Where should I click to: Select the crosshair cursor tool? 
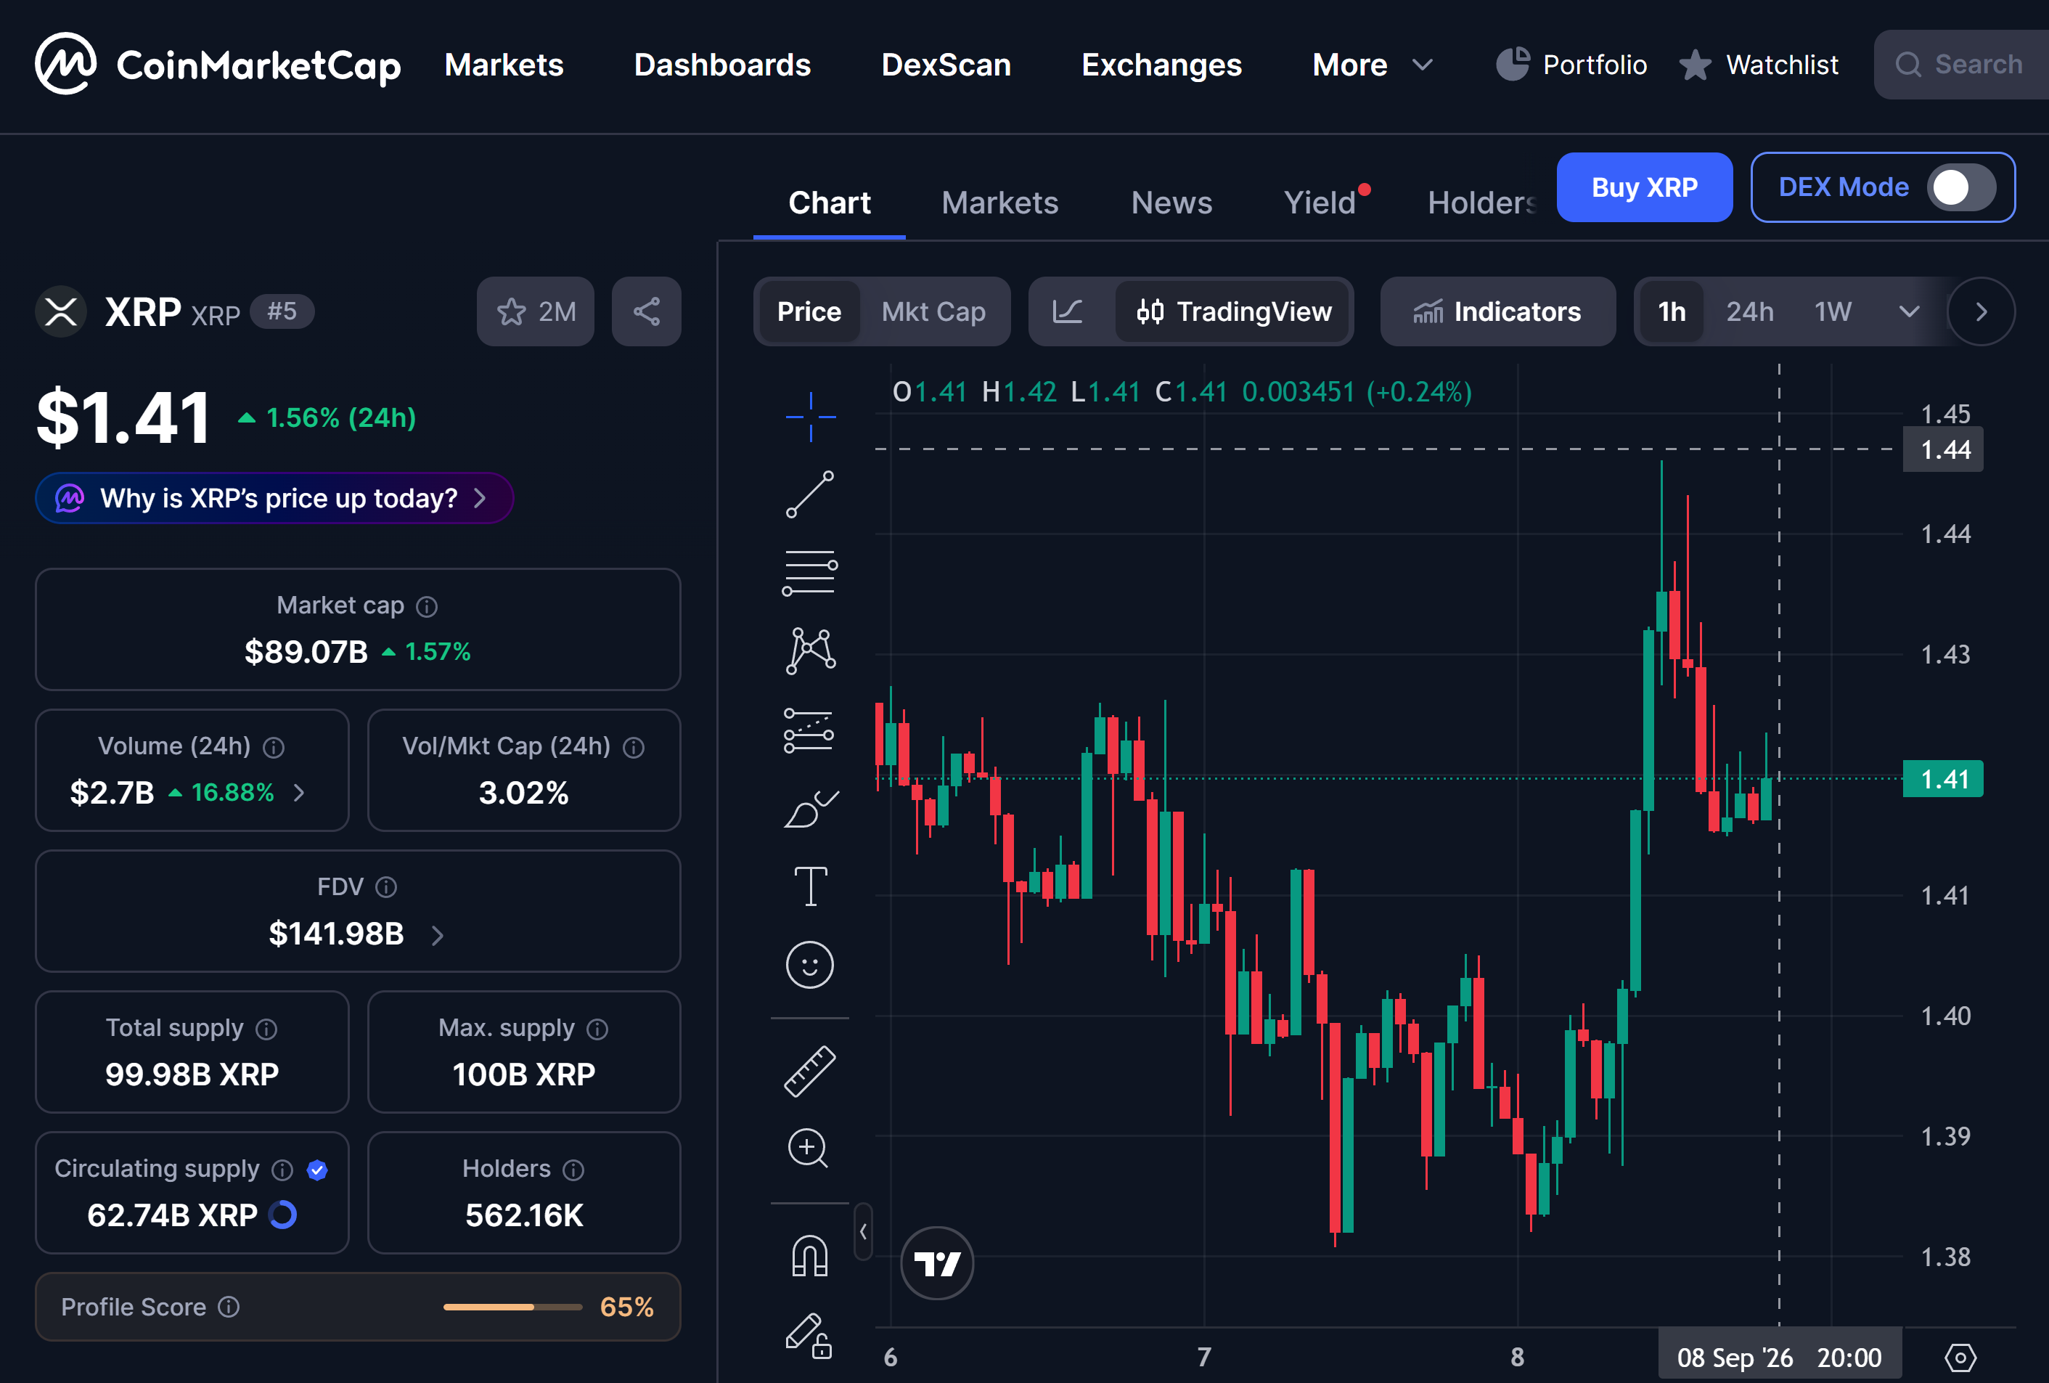(x=809, y=416)
